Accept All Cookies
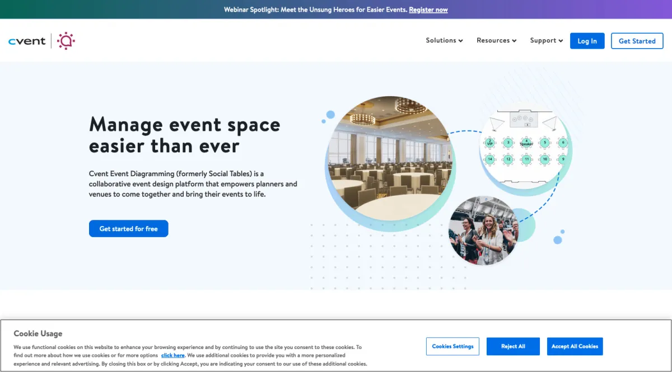 [x=575, y=346]
